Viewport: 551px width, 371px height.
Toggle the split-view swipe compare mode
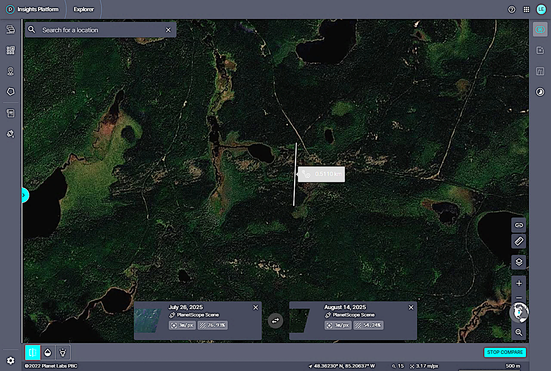pyautogui.click(x=32, y=353)
